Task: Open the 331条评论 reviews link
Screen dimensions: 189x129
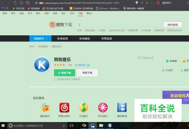Action: (80, 65)
